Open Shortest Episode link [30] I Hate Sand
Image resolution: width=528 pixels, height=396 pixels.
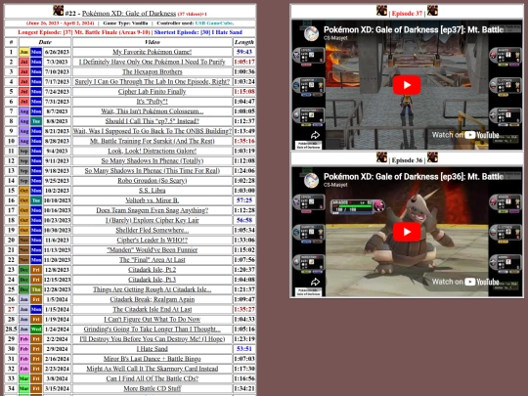(221, 32)
